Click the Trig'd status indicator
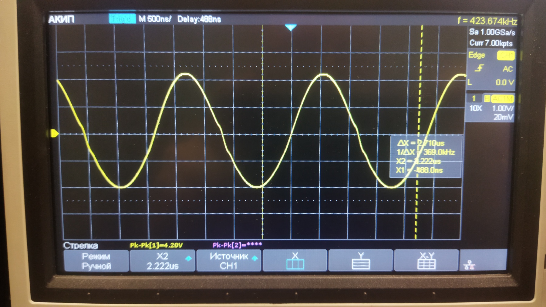The width and height of the screenshot is (546, 307). pyautogui.click(x=122, y=19)
